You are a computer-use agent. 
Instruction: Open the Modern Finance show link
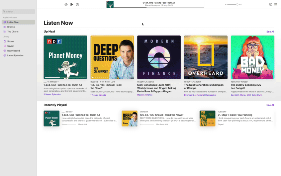point(145,95)
